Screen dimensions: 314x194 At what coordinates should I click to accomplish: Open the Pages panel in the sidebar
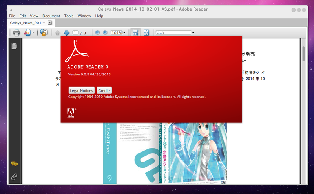[14, 46]
